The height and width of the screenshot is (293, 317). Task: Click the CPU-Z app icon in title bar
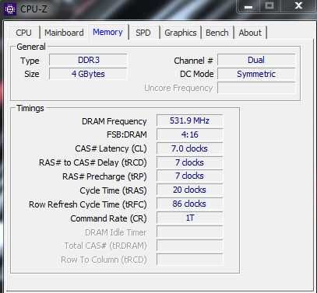point(10,9)
